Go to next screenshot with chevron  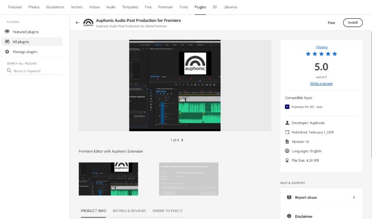(x=182, y=140)
